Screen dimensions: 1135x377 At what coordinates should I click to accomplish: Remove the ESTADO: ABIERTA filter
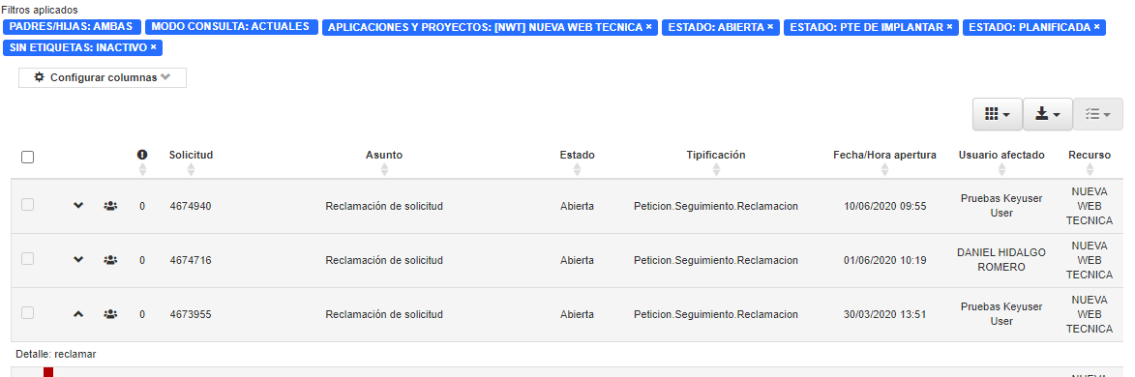click(770, 27)
